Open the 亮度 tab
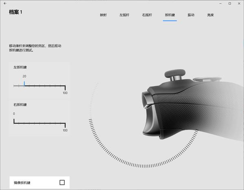This screenshot has height=190, width=244. point(210,15)
